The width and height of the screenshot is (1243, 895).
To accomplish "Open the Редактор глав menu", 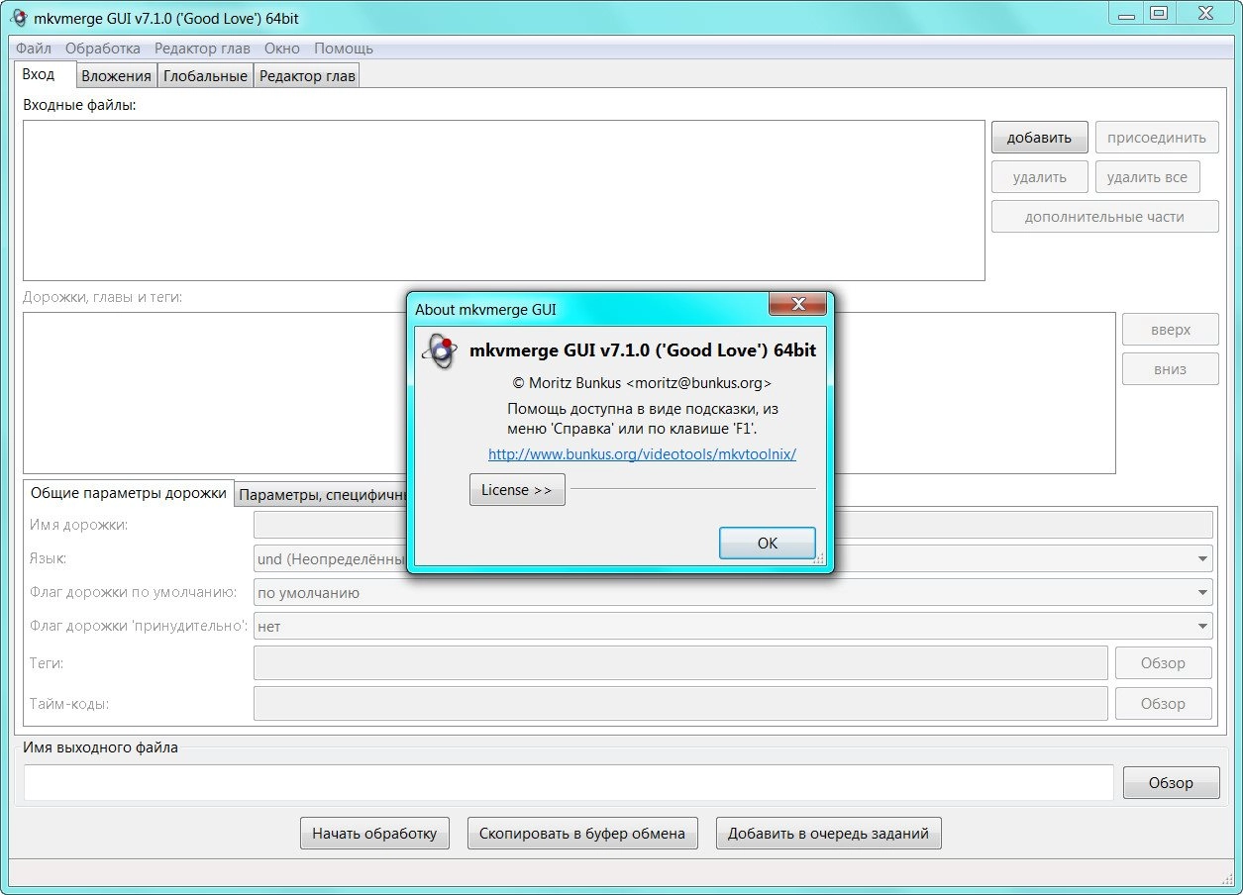I will click(x=202, y=48).
